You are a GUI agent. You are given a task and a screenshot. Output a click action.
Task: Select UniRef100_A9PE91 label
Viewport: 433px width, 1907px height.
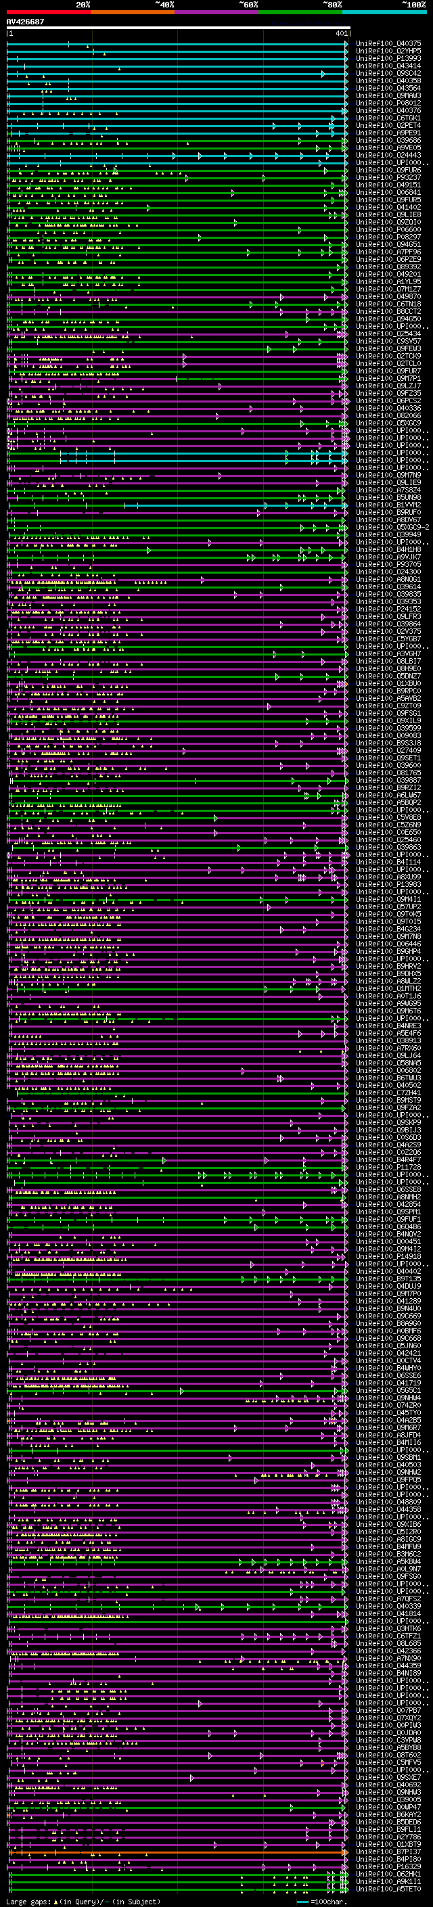pos(388,133)
